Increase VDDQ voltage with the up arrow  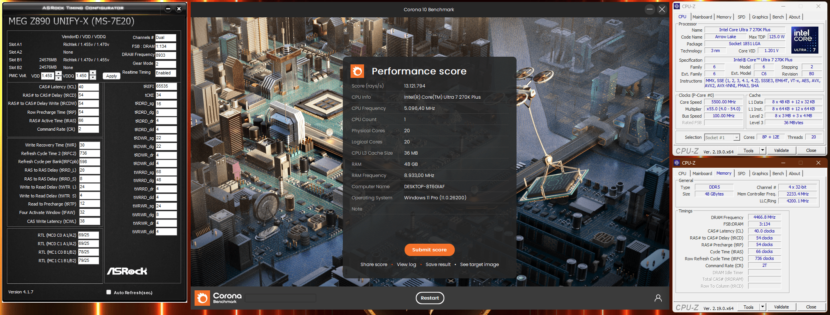coord(93,73)
